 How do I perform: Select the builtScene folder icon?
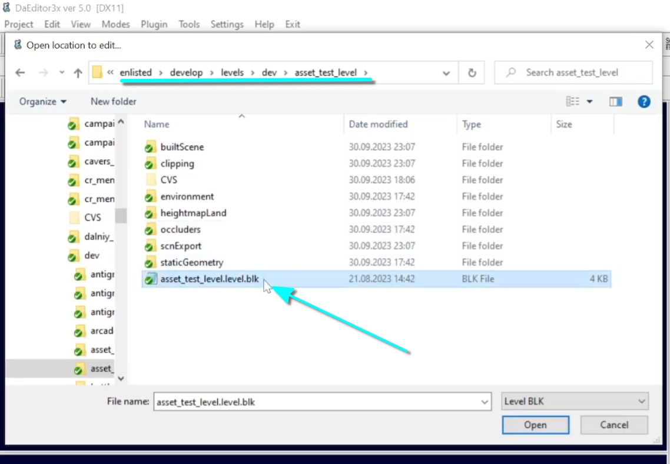151,147
